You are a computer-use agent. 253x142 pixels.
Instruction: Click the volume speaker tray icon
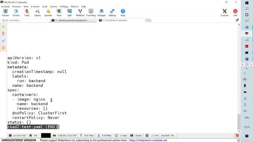click(x=245, y=111)
